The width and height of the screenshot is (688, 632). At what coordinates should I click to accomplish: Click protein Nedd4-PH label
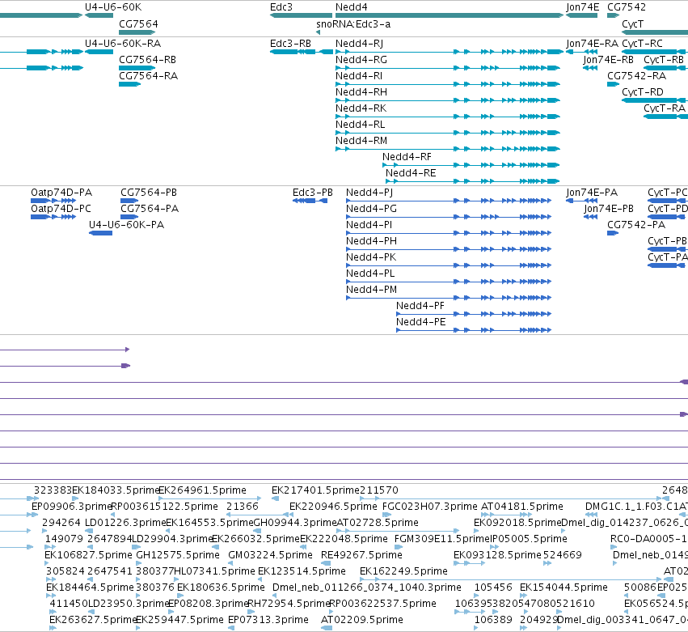pyautogui.click(x=371, y=241)
